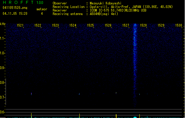Click the 0.8 kHz frequency label
This screenshot has height=118, width=185.
point(3,83)
